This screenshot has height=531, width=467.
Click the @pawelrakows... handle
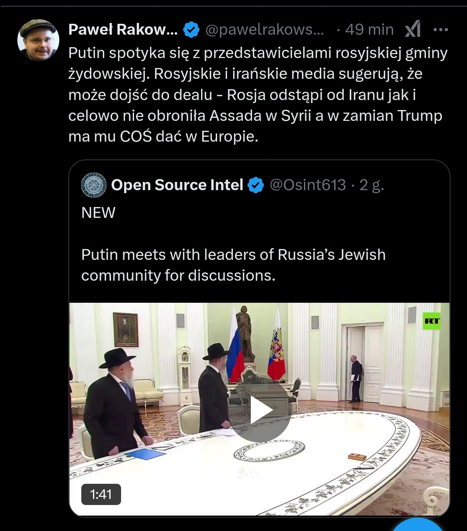(264, 29)
